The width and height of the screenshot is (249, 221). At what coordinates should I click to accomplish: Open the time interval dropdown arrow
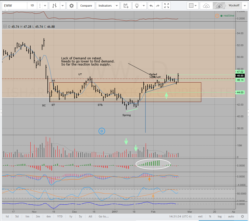(x=45, y=6)
